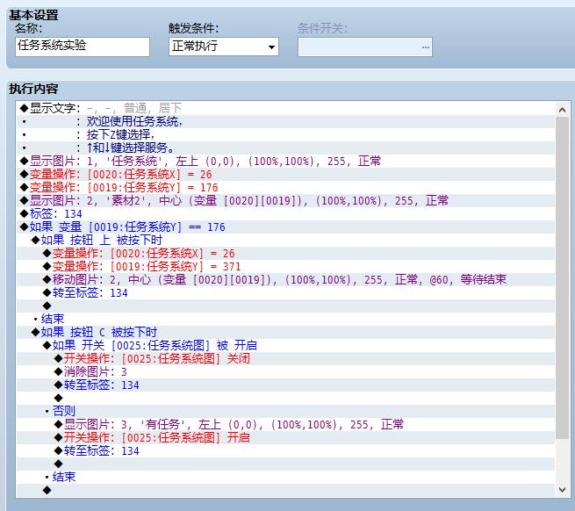Select the '显示图片: 1, 任务系统' command
The width and height of the screenshot is (575, 511).
pyautogui.click(x=285, y=161)
